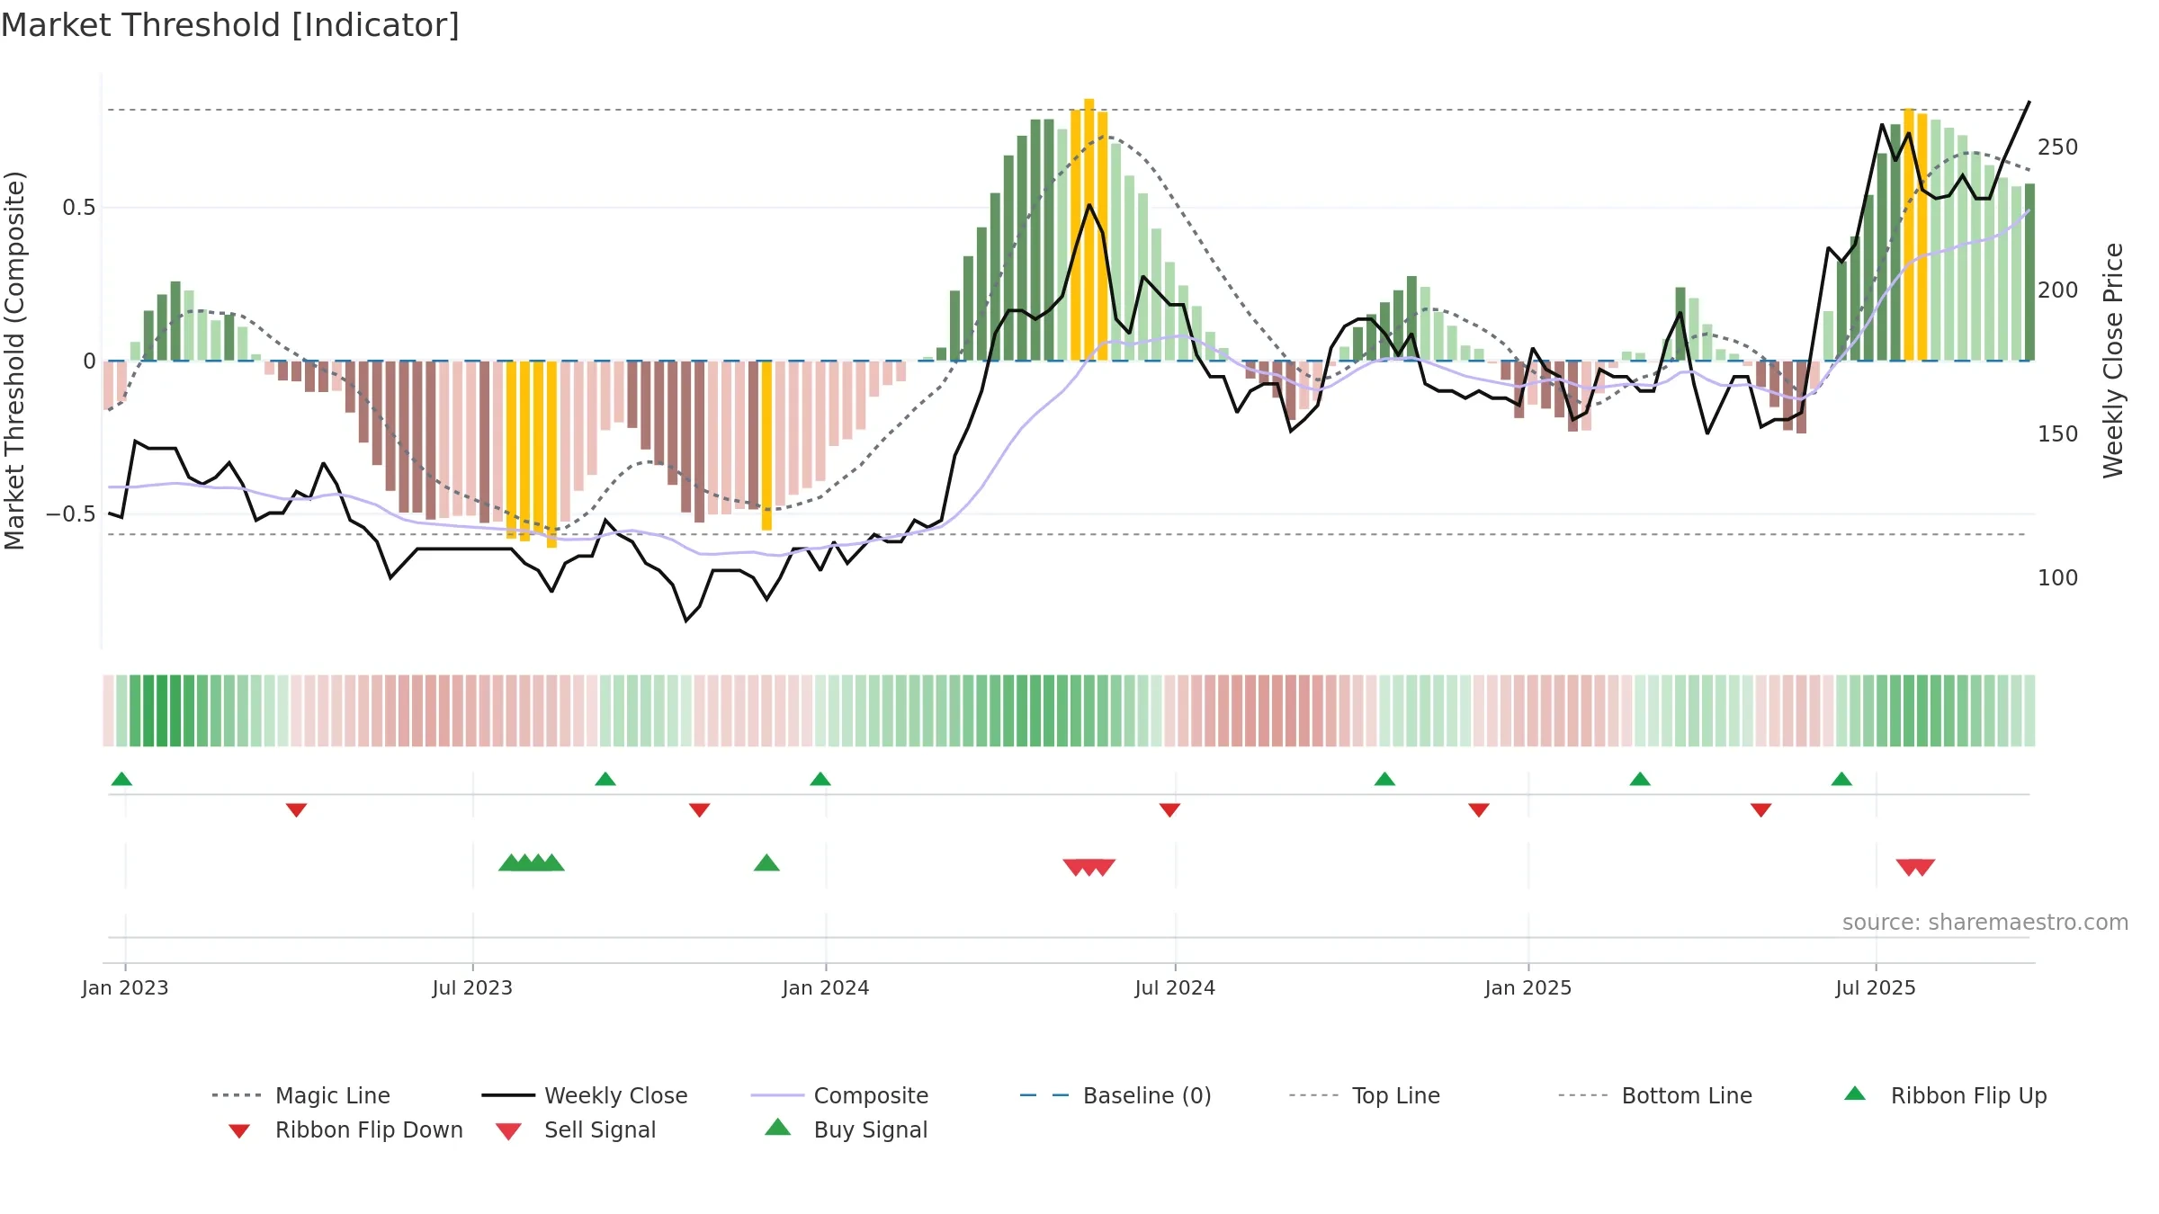Click the Jan 2023 x-axis label
Viewport: 2159px width, 1214px height.
(125, 987)
